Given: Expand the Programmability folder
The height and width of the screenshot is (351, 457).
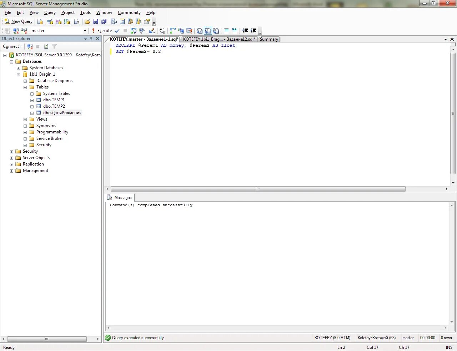Looking at the screenshot, I should point(25,132).
